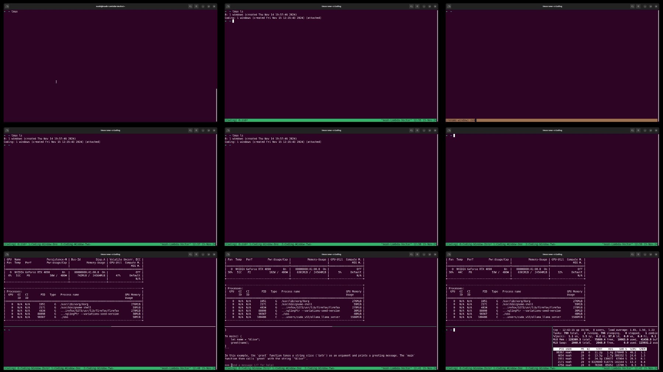Open the hamburger menu in the 12:39 terminal
The width and height of the screenshot is (663, 372).
pyautogui.click(x=638, y=130)
